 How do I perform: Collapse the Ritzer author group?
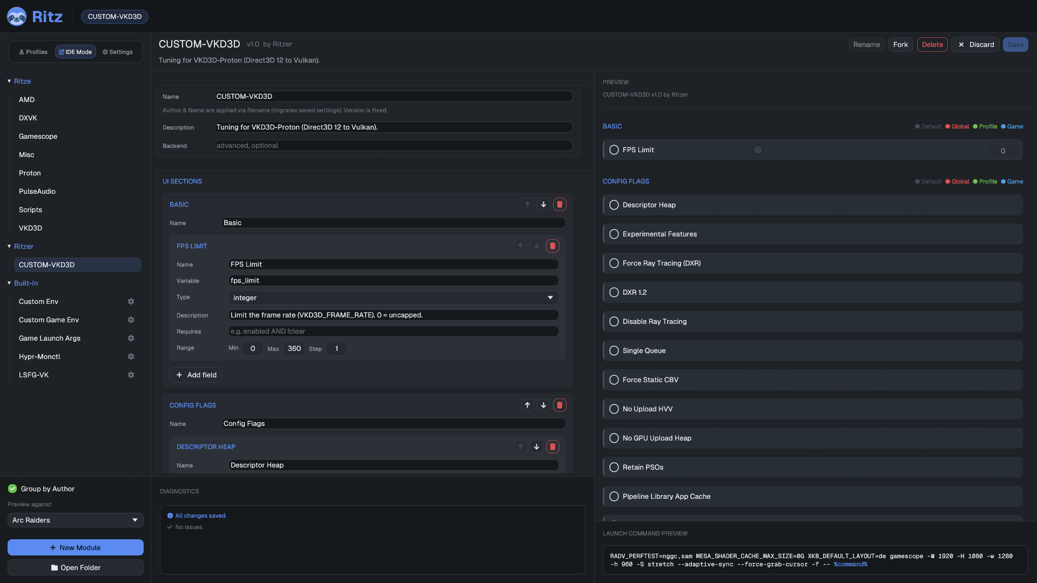coord(9,246)
